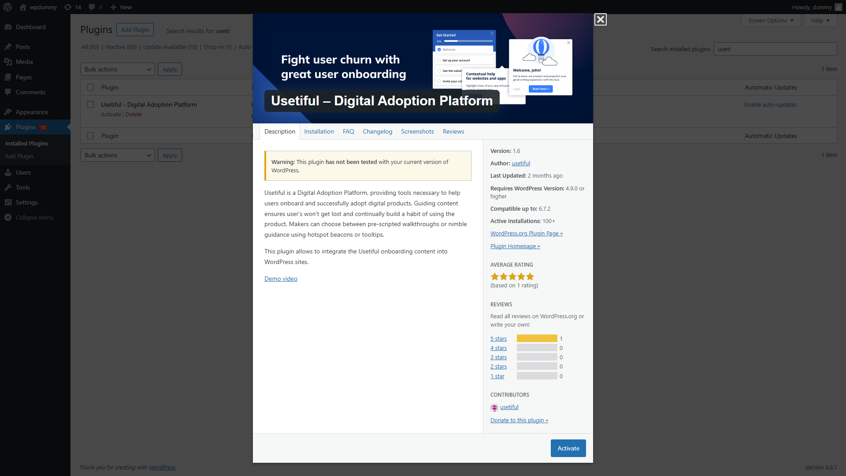Open Installed Plugins submenu item
The image size is (846, 476).
click(x=26, y=143)
